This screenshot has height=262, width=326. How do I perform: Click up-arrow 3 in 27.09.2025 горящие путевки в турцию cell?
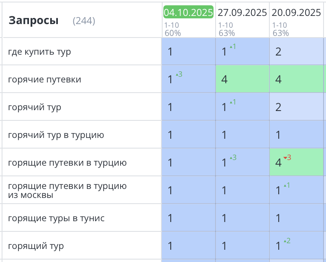[231, 158]
